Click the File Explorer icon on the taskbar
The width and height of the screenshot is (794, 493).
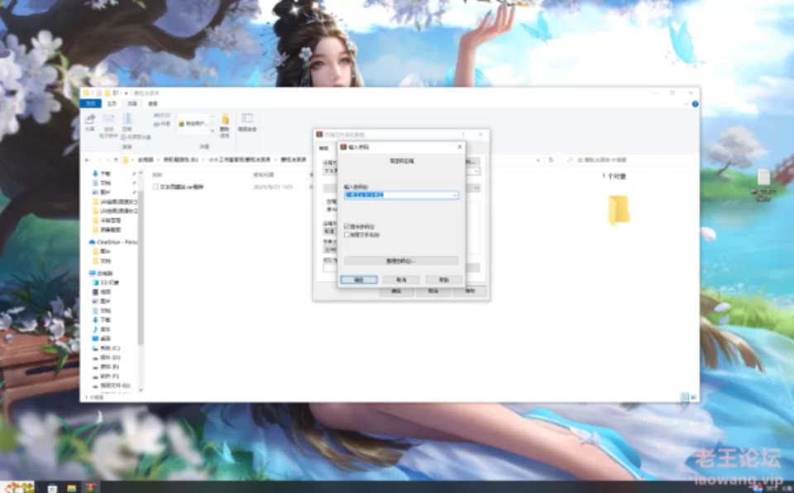pos(71,488)
